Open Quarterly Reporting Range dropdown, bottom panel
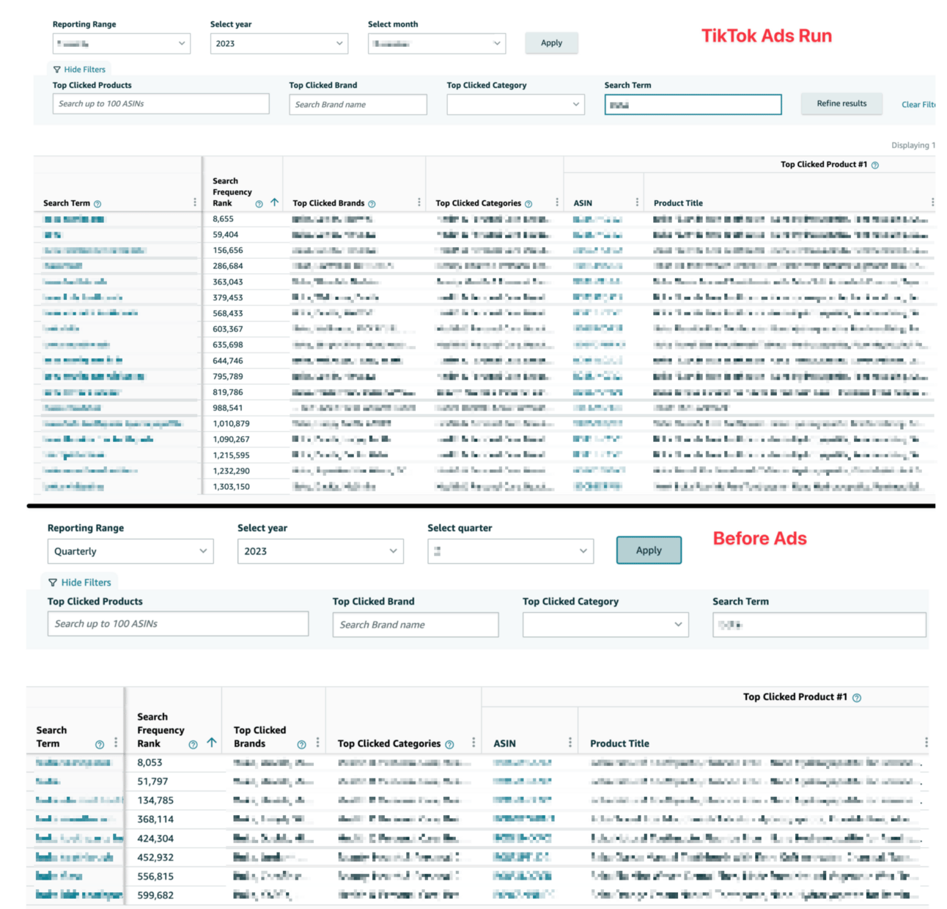Image resolution: width=947 pixels, height=909 pixels. pyautogui.click(x=130, y=551)
